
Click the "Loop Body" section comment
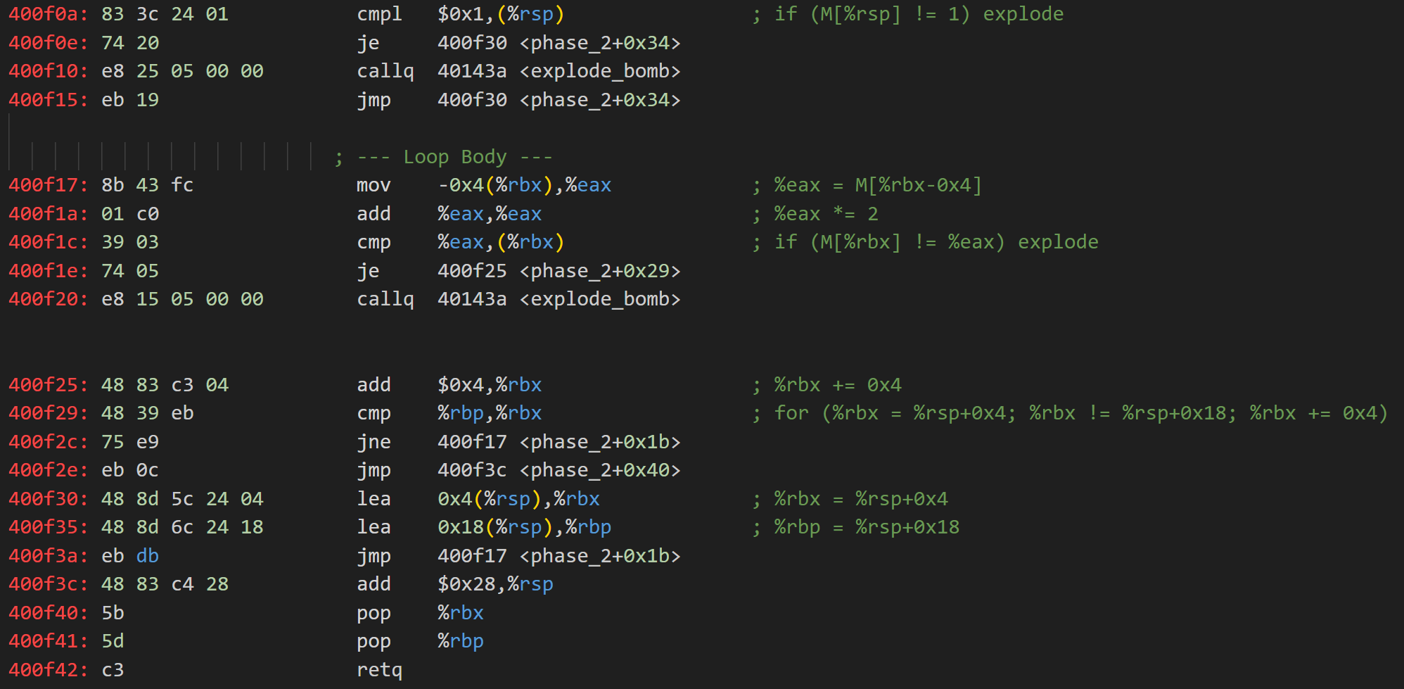coord(454,157)
